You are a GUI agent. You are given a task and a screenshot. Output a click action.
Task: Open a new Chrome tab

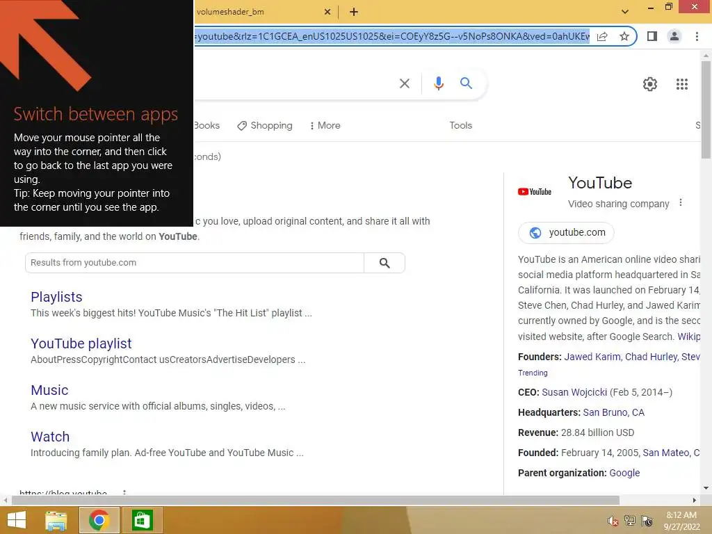click(x=354, y=13)
